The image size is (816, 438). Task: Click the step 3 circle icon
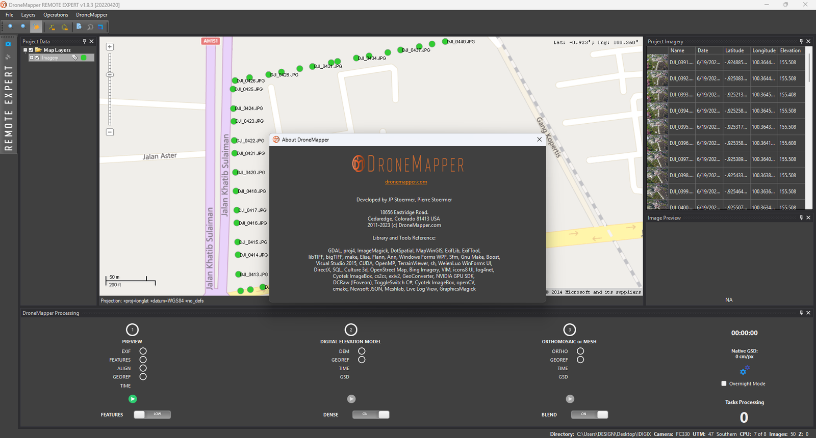pos(570,330)
